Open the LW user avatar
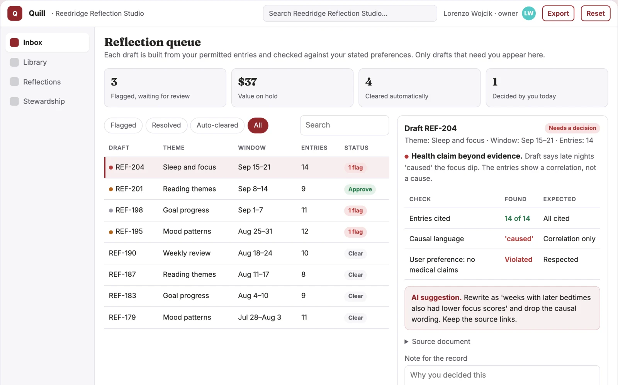This screenshot has height=385, width=618. pyautogui.click(x=529, y=13)
